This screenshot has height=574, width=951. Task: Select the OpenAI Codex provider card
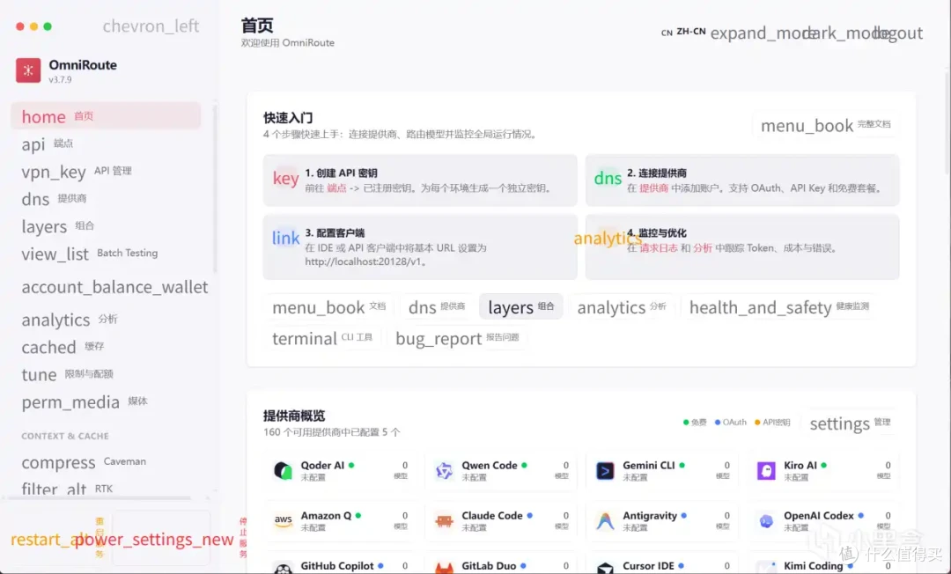[x=823, y=520]
